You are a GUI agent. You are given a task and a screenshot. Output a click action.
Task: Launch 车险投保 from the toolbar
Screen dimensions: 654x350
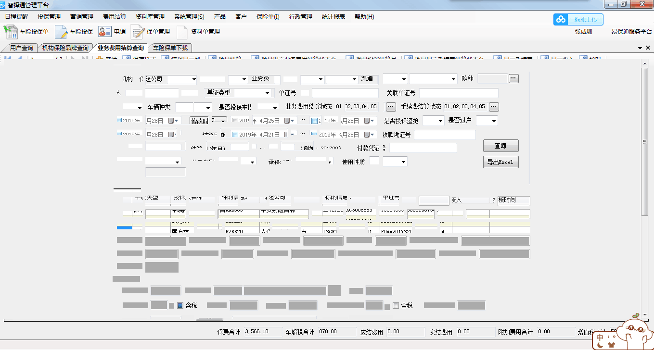point(74,32)
